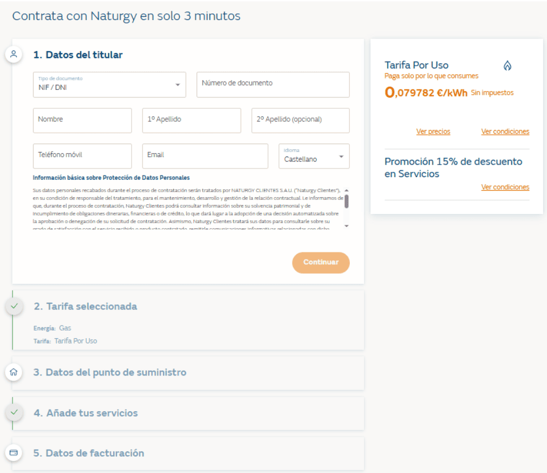Click the scroll down arrow of privacy text
Image resolution: width=547 pixels, height=473 pixels.
coord(347,226)
